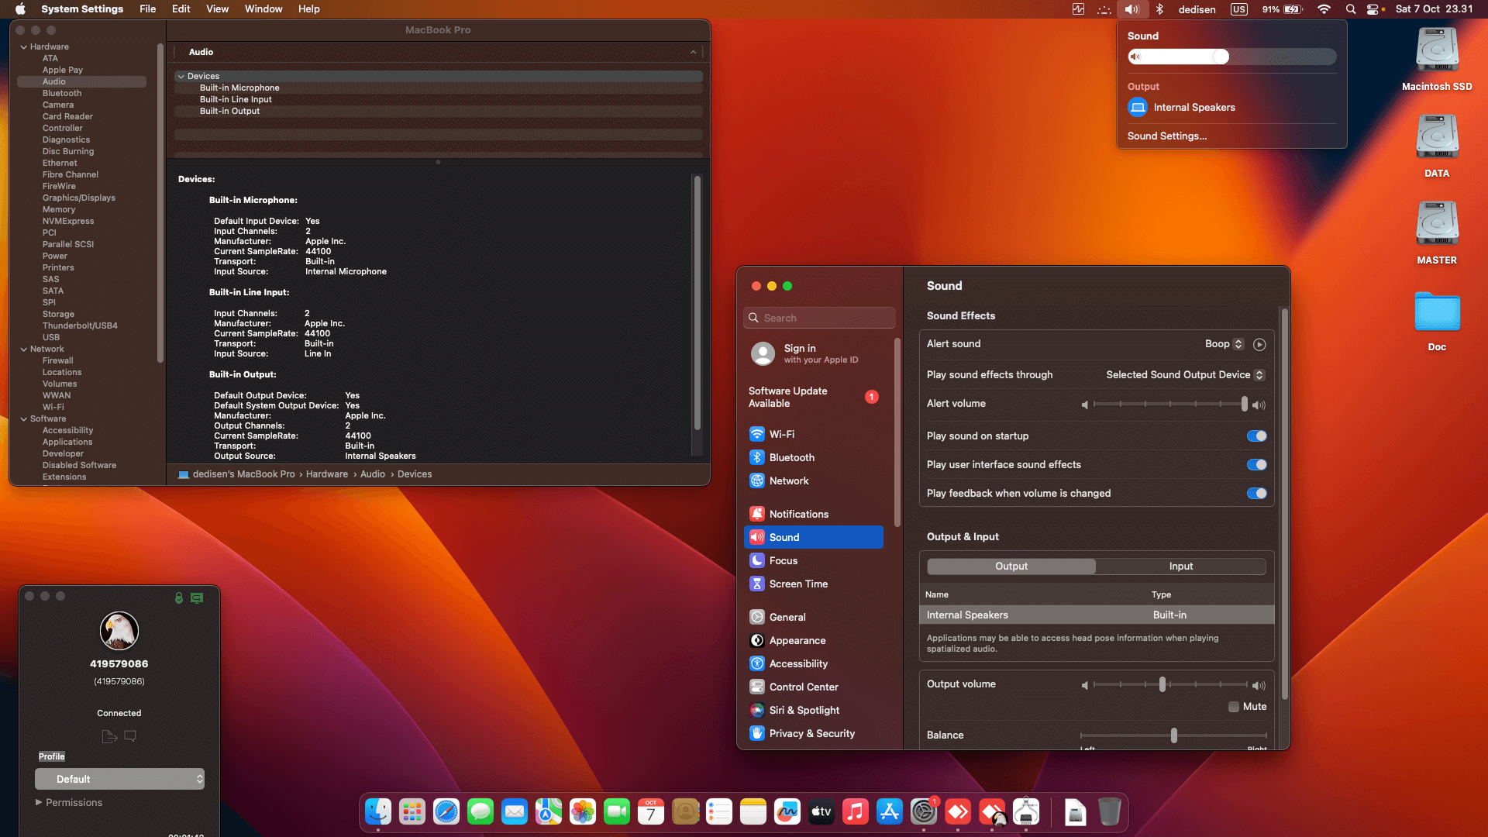The width and height of the screenshot is (1488, 837).
Task: Toggle Play sound on startup
Action: pos(1256,436)
